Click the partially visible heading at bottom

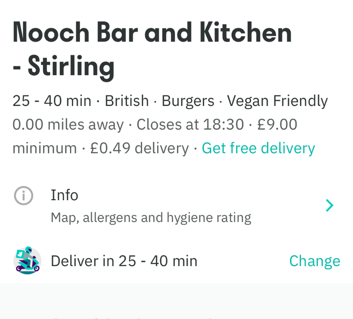pos(133,318)
